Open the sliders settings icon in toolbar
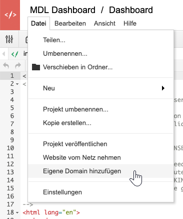183x219 pixels. click(x=9, y=39)
